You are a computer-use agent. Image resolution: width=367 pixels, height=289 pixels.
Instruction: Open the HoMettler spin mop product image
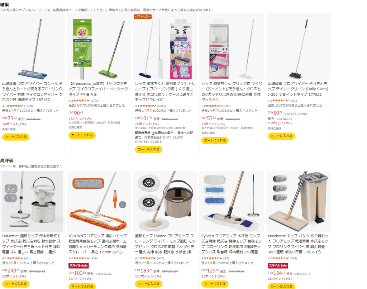tap(32, 201)
